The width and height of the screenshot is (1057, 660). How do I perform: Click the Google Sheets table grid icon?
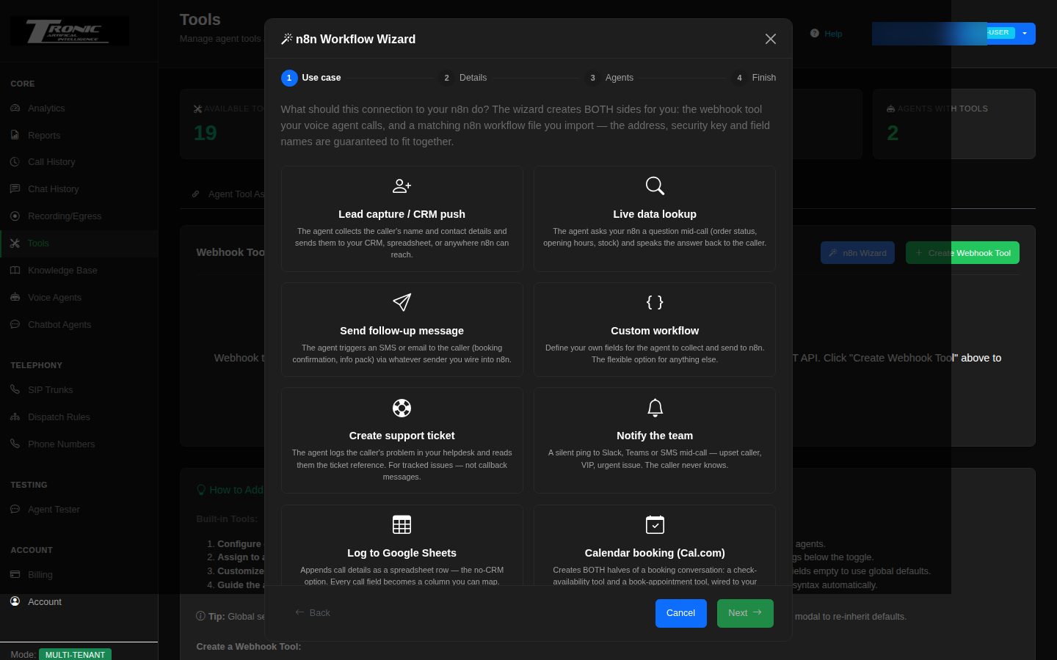(x=402, y=524)
